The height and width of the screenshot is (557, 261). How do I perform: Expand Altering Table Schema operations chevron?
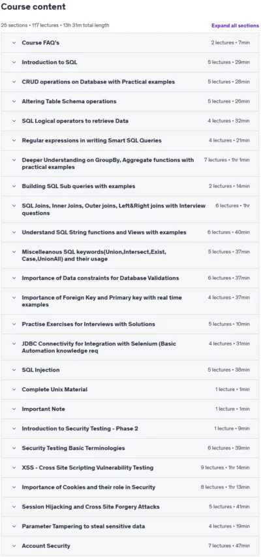pyautogui.click(x=14, y=101)
